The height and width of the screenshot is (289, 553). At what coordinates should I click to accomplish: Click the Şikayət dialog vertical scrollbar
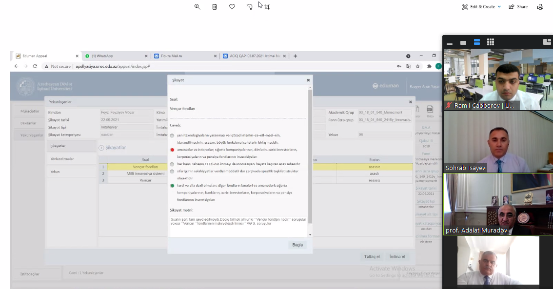tap(310, 157)
